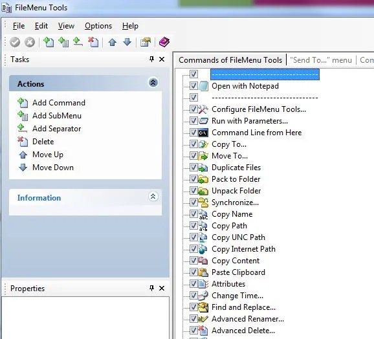Collapse the Information section chevron
This screenshot has height=339, width=374.
pos(153,197)
